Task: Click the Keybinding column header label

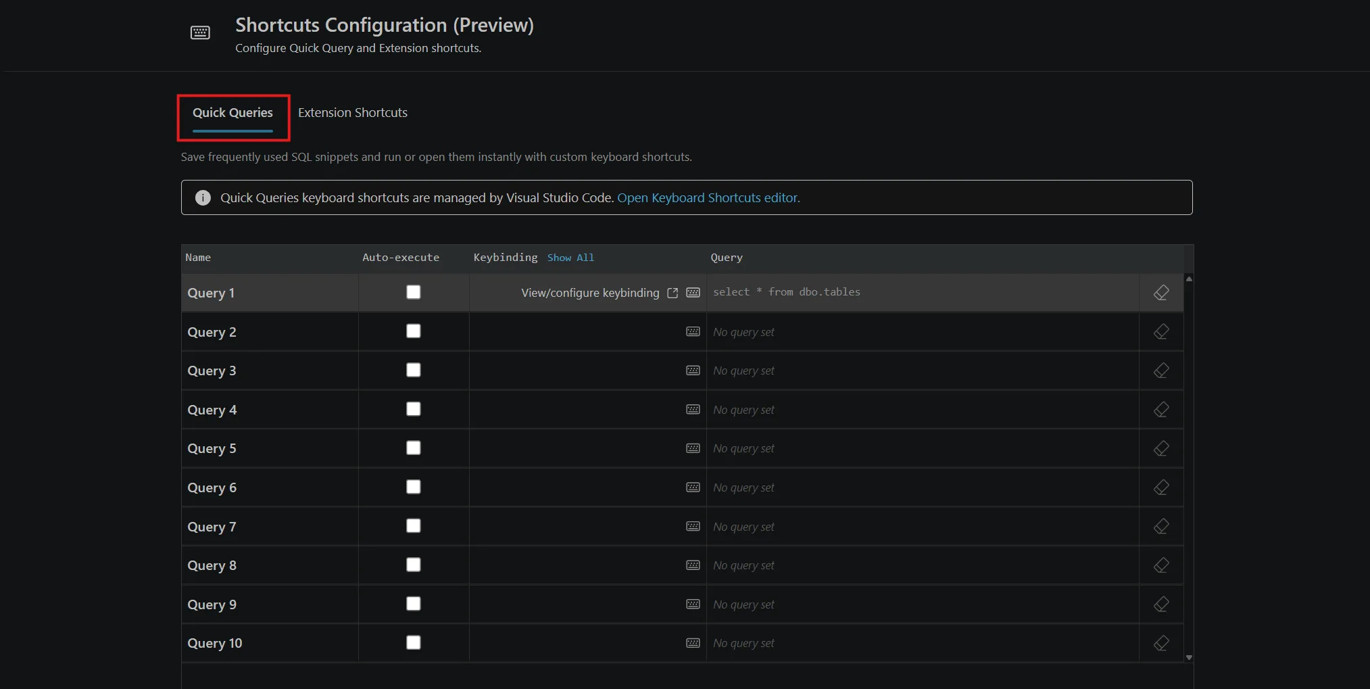Action: (x=506, y=258)
